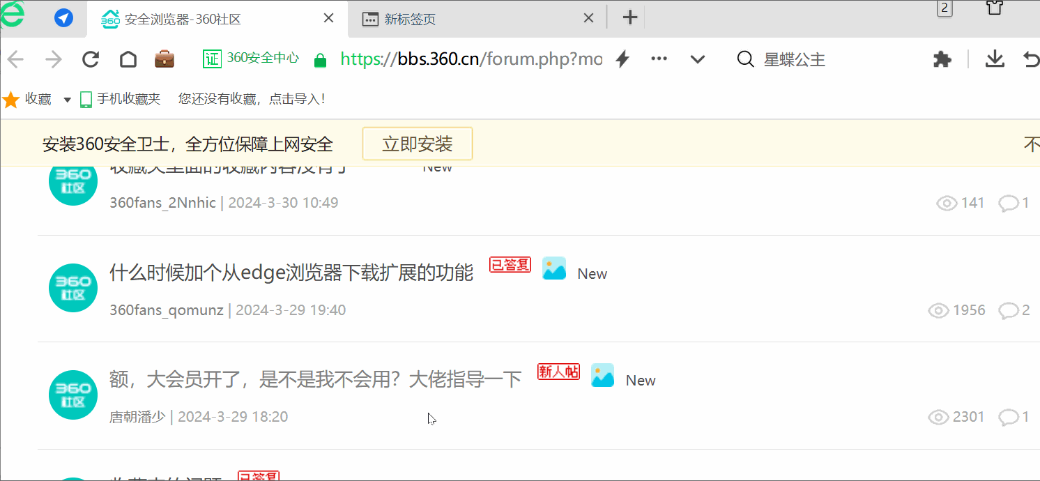Open the skin shirt icon
This screenshot has height=481, width=1040.
coord(995,7)
